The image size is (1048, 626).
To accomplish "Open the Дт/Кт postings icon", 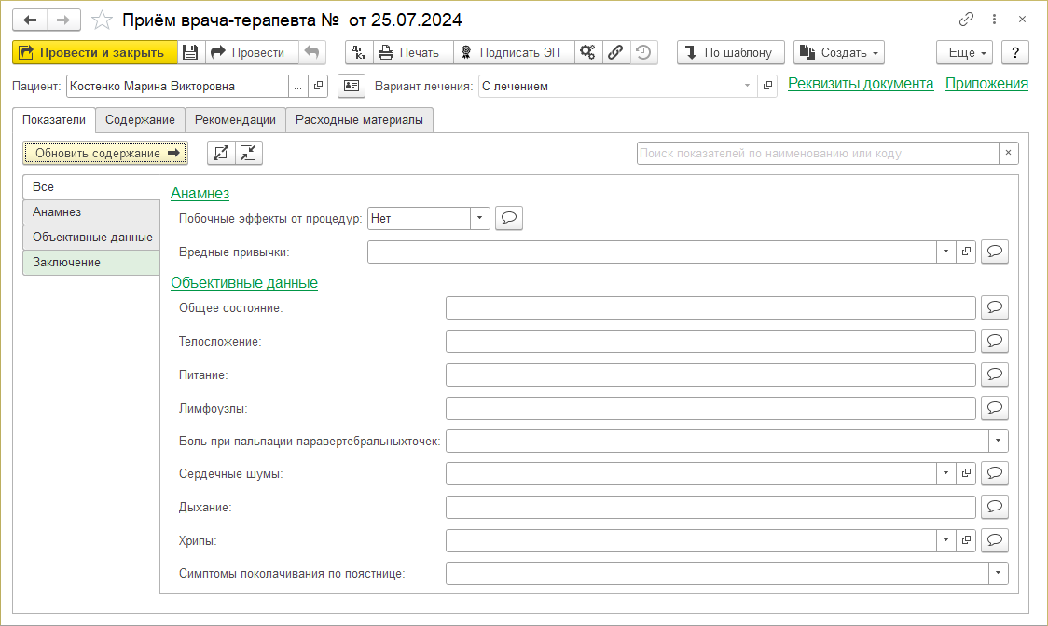I will coord(359,52).
